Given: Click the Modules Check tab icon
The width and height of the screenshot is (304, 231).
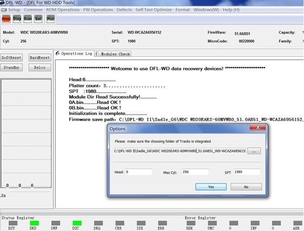Looking at the screenshot, I should coord(97,54).
